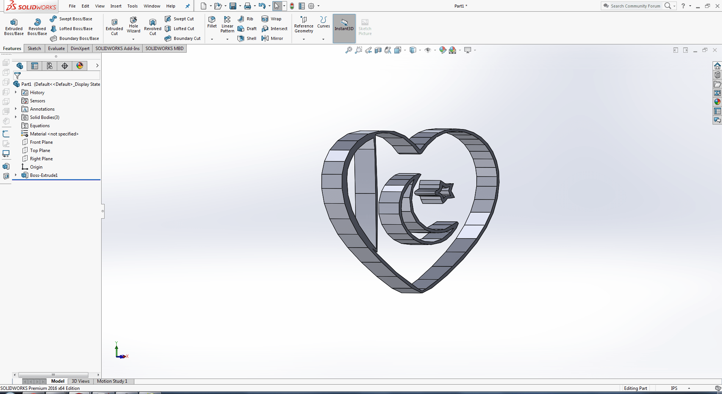
Task: Select the Revolved Boss/Base tool
Action: coord(37,27)
